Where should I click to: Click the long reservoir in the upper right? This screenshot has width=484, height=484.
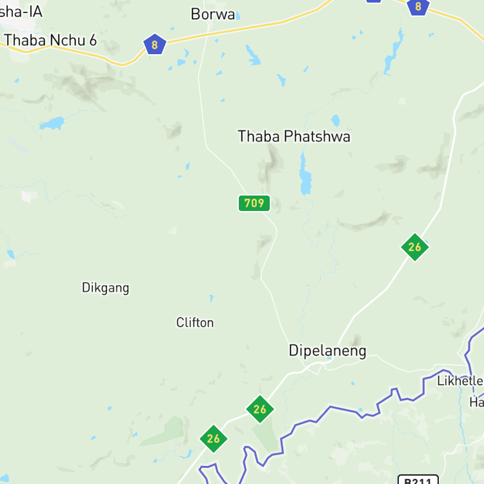pyautogui.click(x=392, y=51)
